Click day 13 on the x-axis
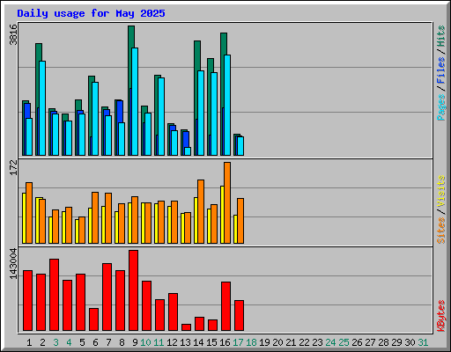The width and height of the screenshot is (451, 352). pyautogui.click(x=185, y=342)
